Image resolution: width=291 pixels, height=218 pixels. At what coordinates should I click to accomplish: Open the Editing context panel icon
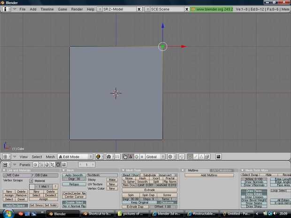click(x=58, y=165)
